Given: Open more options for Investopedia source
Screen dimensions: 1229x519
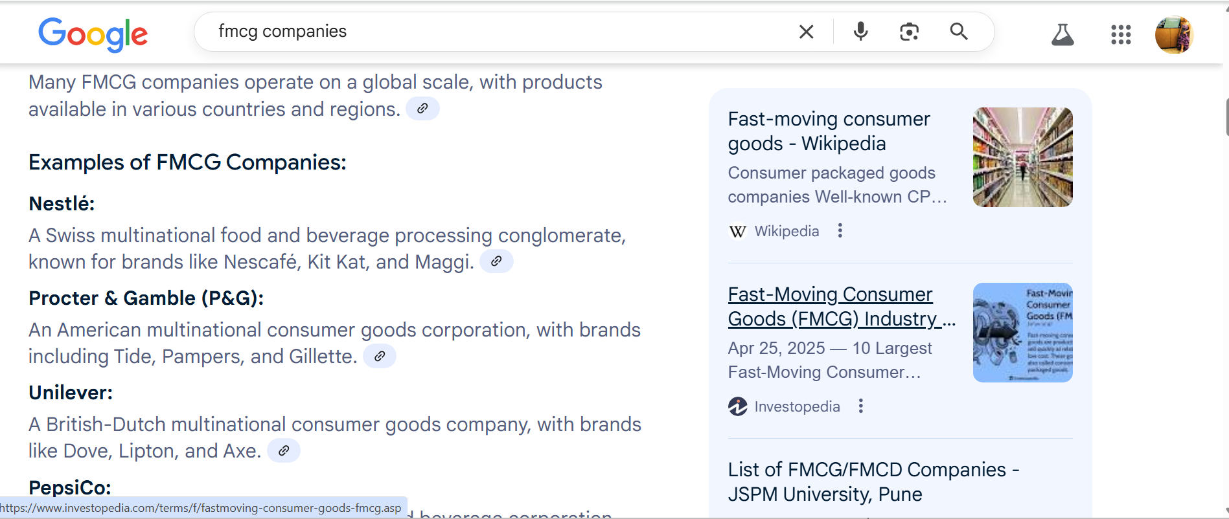Looking at the screenshot, I should click(x=860, y=406).
